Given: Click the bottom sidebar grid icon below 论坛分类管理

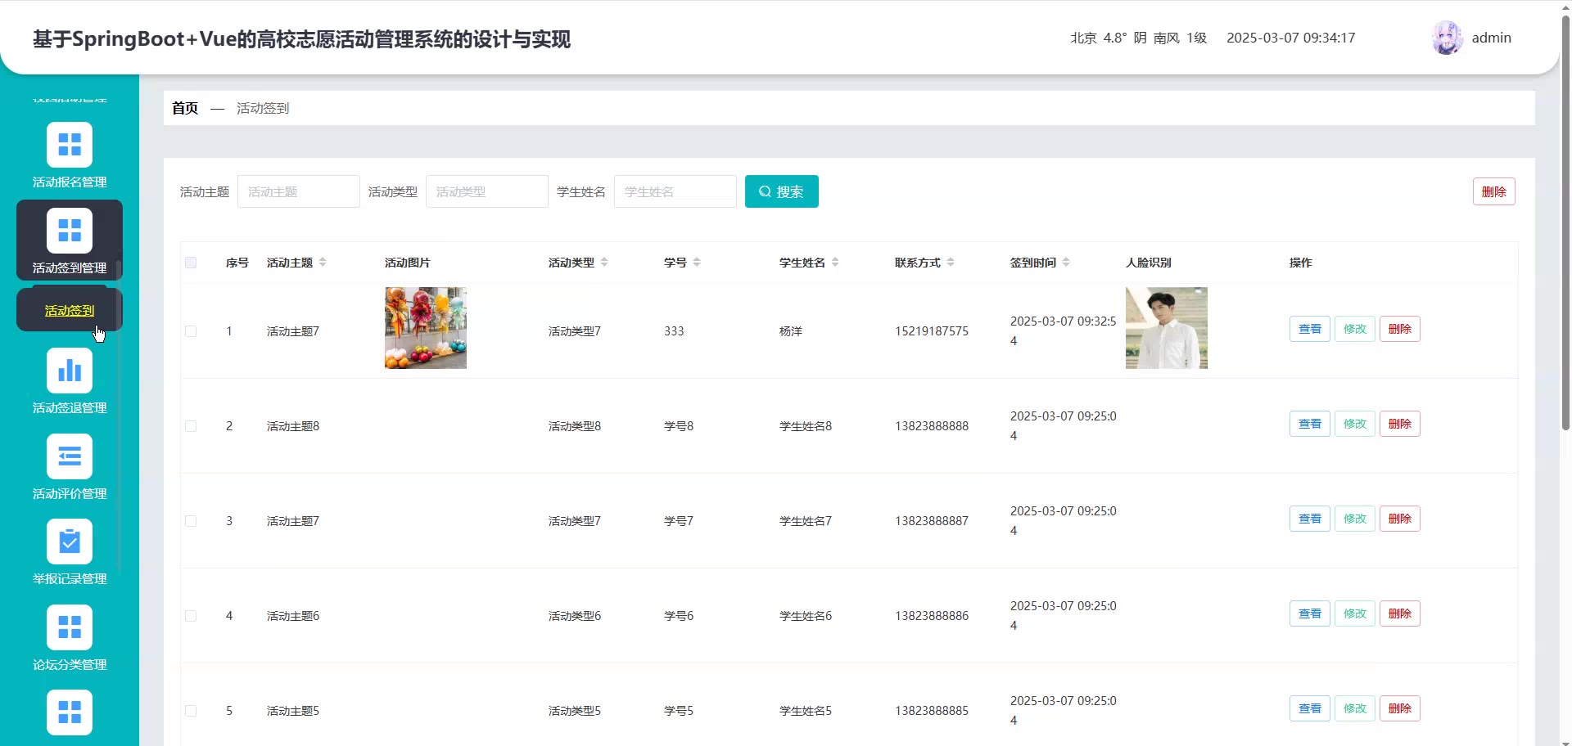Looking at the screenshot, I should tap(70, 712).
